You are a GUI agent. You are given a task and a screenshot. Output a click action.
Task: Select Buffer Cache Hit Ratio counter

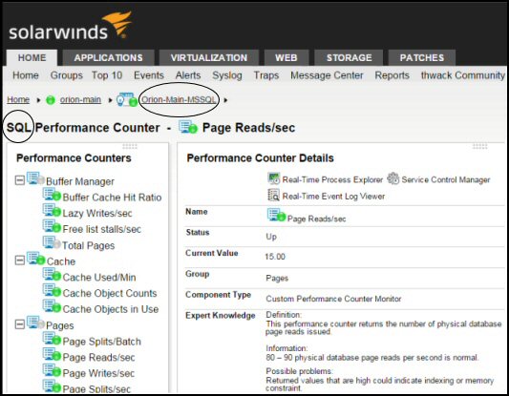pos(112,198)
